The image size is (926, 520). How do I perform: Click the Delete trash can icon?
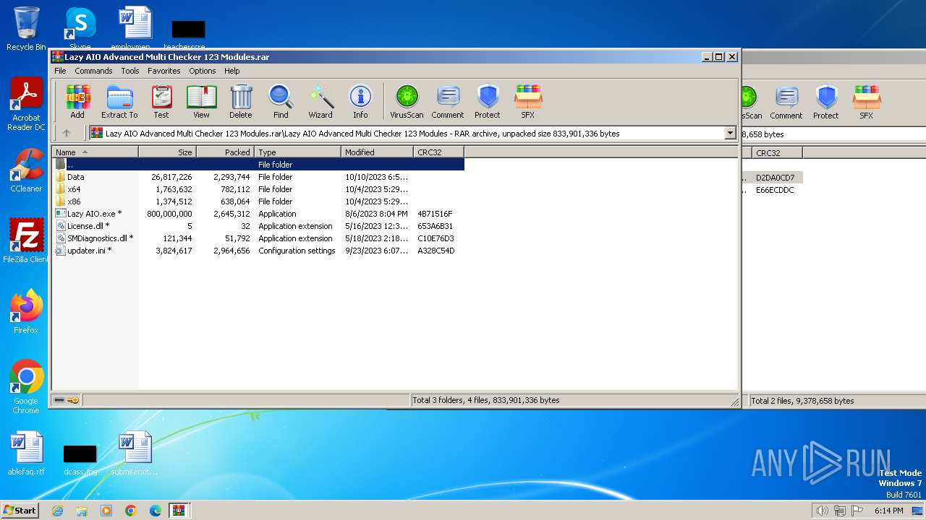241,101
